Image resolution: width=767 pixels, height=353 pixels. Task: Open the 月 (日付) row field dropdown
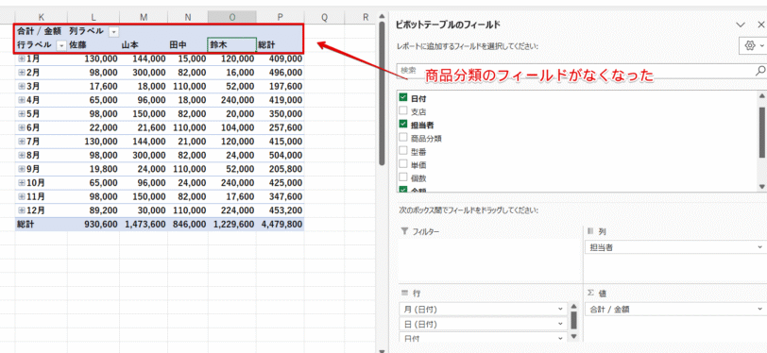click(x=560, y=309)
